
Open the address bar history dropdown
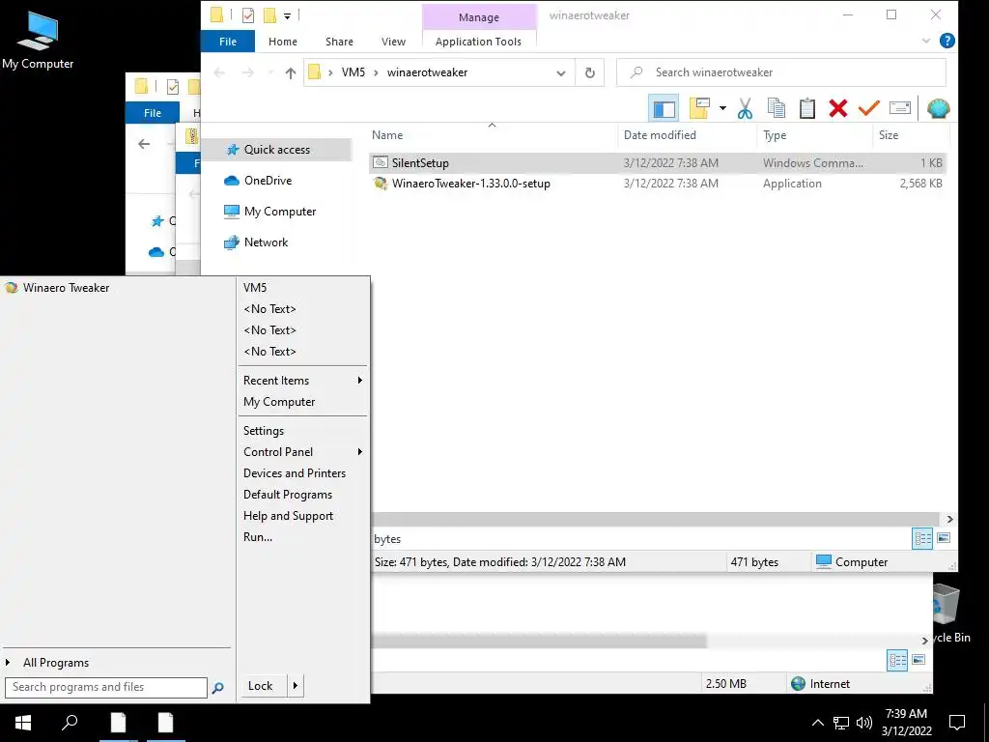pos(561,73)
